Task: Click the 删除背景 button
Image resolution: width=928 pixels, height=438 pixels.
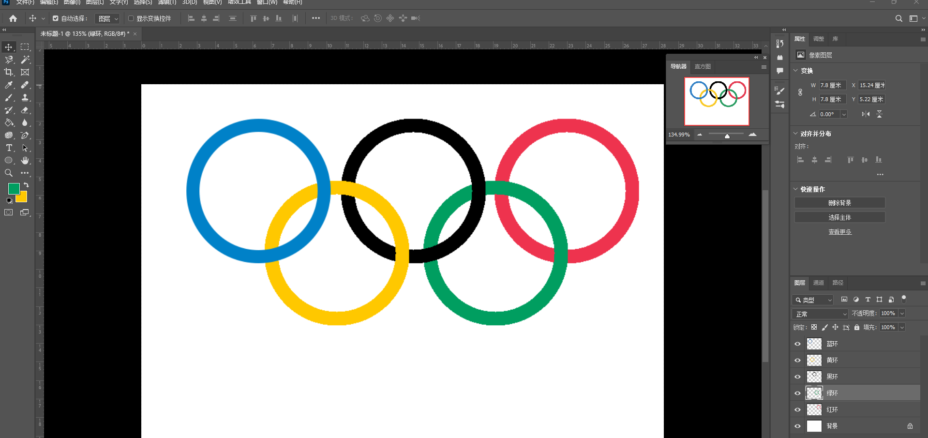Action: [x=839, y=203]
